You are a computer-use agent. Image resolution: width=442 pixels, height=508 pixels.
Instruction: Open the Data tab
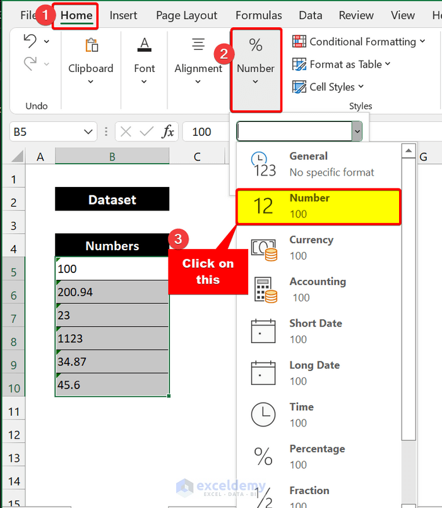[311, 15]
